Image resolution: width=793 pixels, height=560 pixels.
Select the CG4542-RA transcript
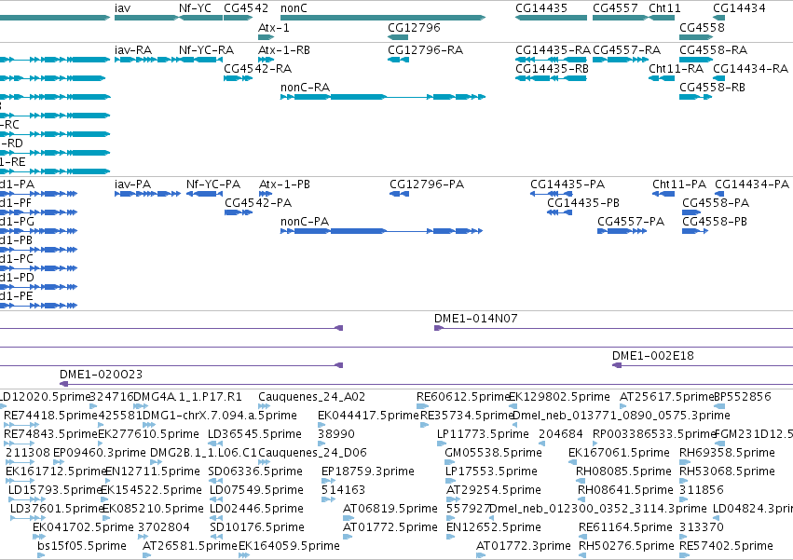(x=239, y=78)
